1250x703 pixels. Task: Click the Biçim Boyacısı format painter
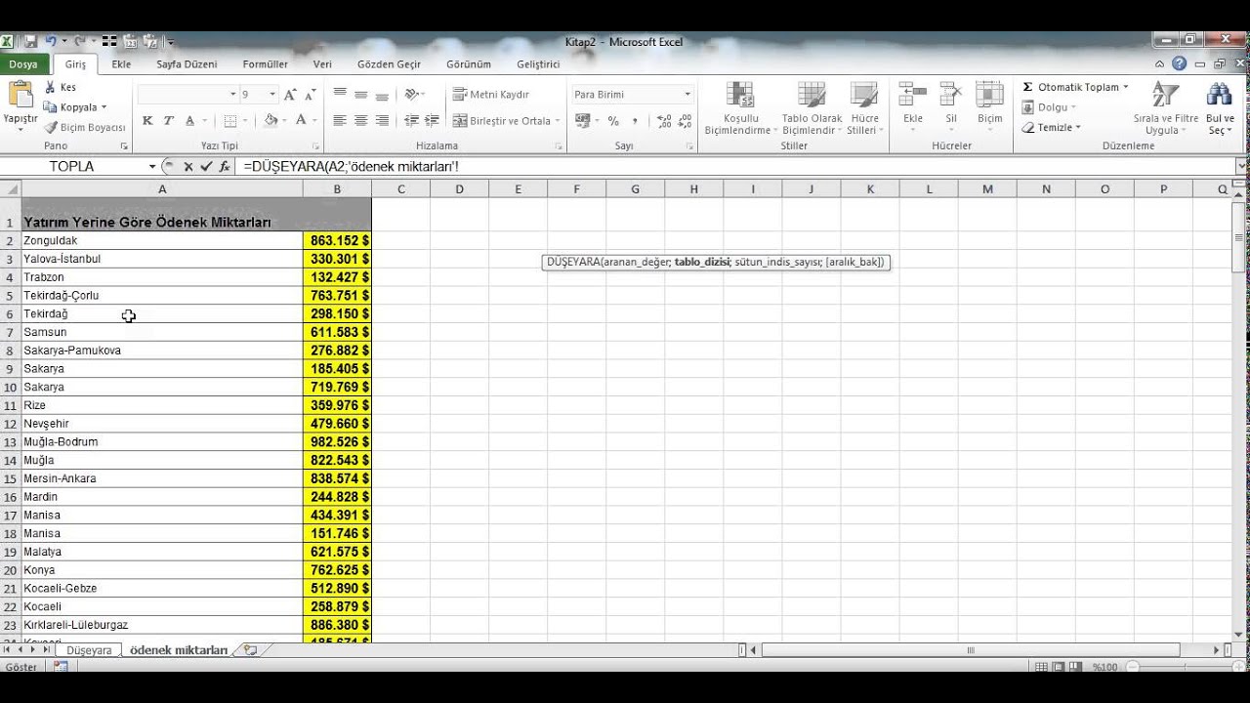pyautogui.click(x=85, y=127)
